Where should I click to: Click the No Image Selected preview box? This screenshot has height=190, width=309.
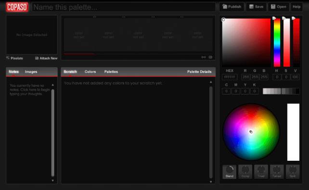click(32, 35)
